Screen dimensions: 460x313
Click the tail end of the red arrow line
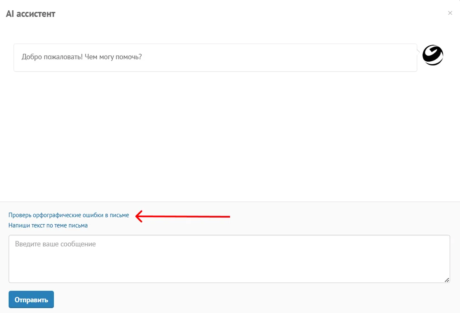pyautogui.click(x=228, y=217)
